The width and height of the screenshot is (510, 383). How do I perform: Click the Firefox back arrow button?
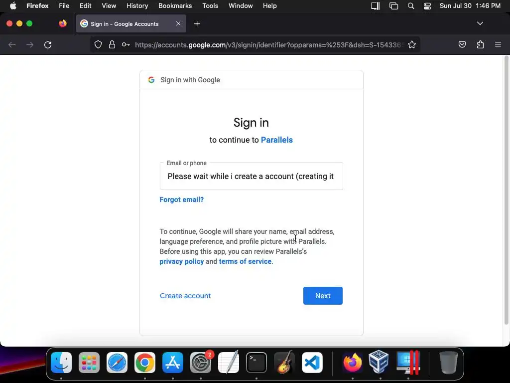pos(12,44)
